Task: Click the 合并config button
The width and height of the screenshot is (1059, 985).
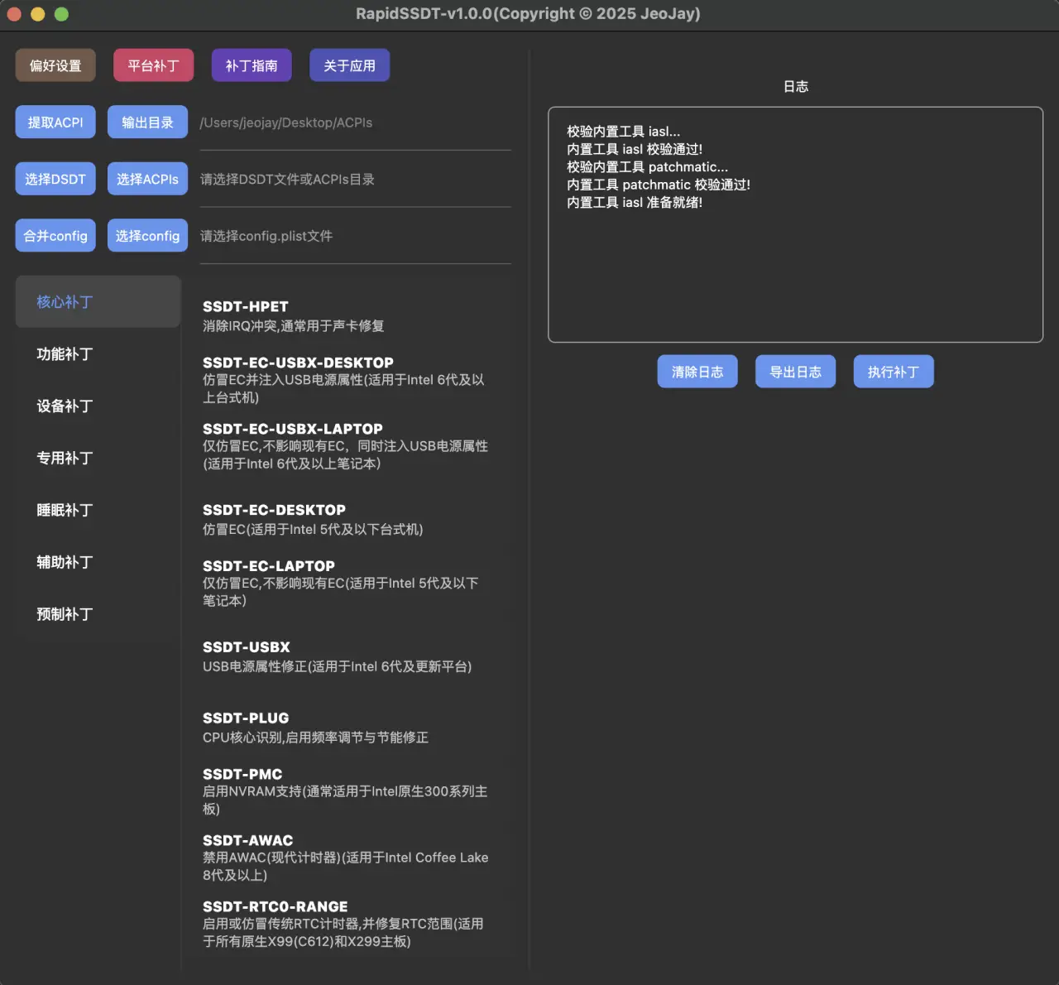Action: 55,236
